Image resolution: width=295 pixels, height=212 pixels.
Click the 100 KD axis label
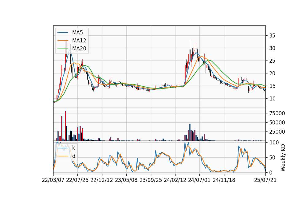click(274, 143)
